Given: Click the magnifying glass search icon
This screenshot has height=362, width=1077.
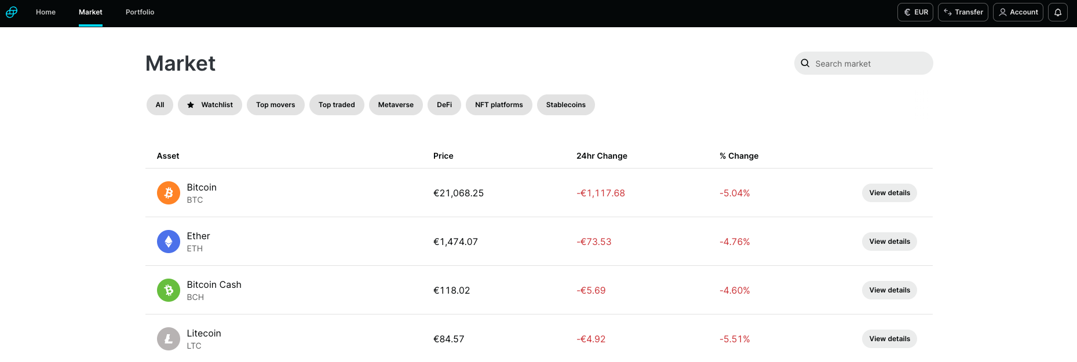Looking at the screenshot, I should click(x=805, y=63).
